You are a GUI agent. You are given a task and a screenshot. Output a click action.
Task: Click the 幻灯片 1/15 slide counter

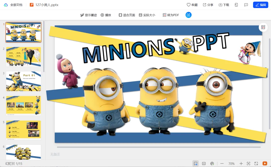(14, 163)
